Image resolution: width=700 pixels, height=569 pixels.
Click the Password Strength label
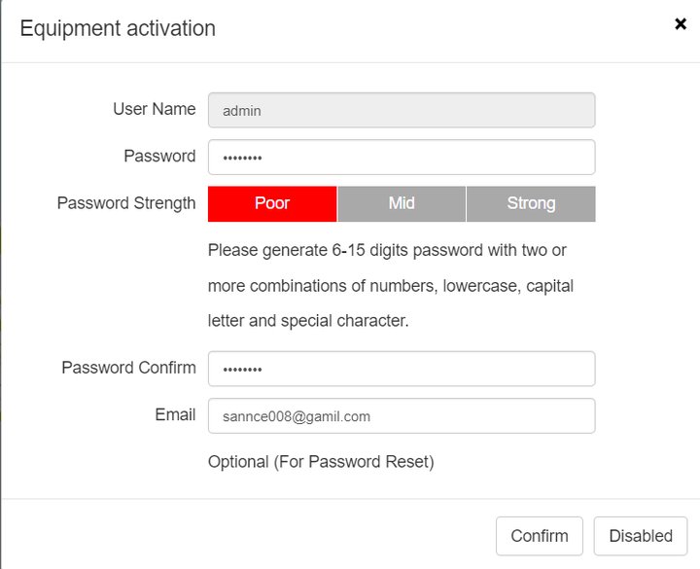(x=126, y=203)
